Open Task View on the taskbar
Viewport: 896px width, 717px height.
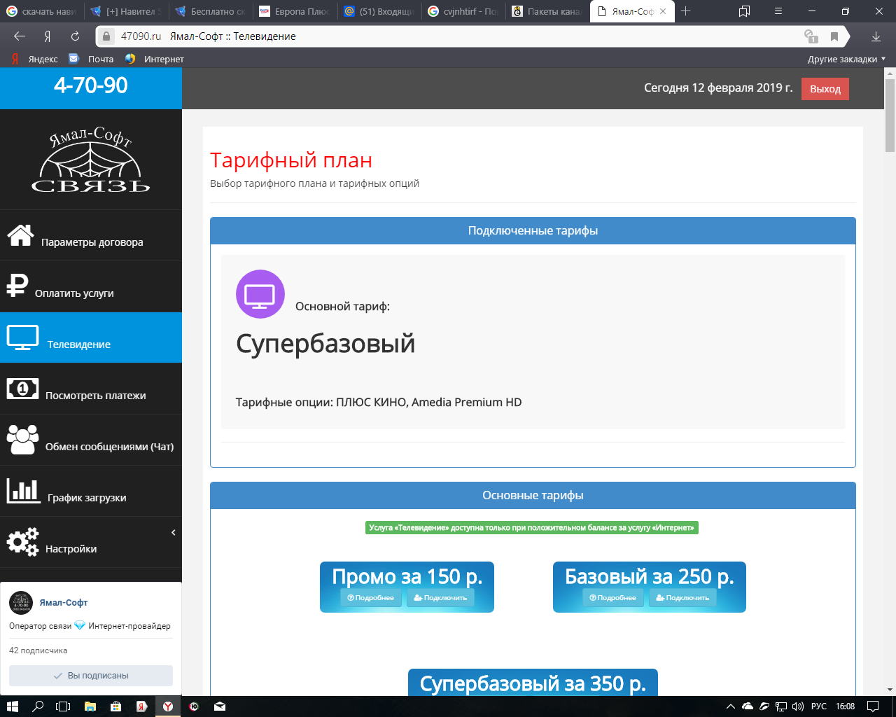[63, 706]
